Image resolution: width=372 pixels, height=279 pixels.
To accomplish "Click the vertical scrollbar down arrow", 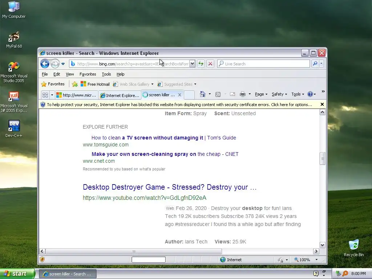I will pyautogui.click(x=322, y=245).
